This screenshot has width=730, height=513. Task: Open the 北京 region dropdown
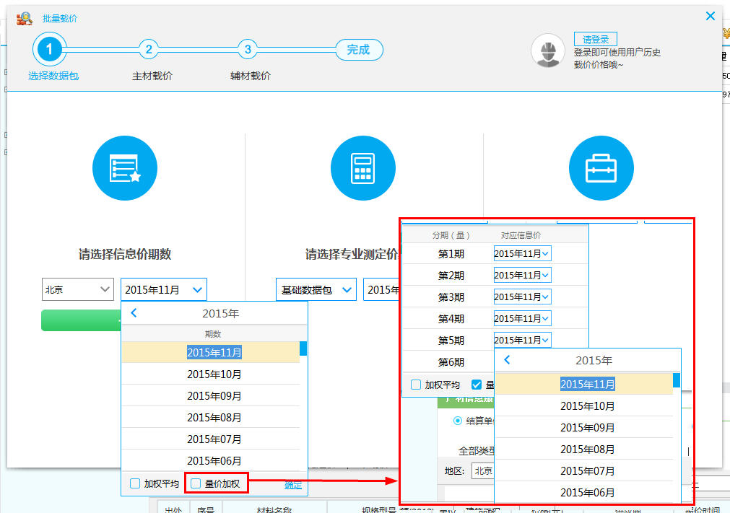78,289
